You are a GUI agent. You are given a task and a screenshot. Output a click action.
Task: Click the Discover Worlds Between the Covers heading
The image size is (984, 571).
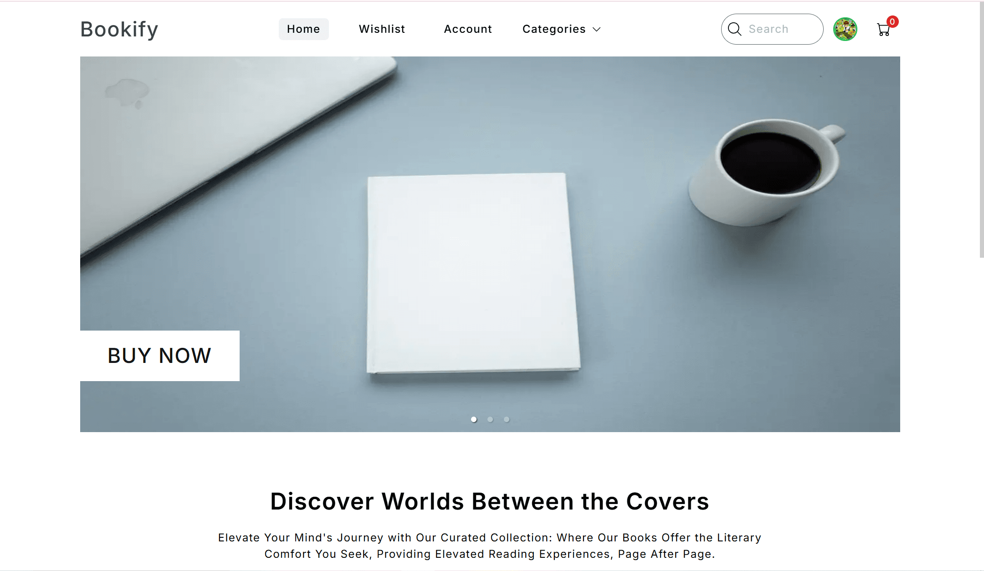pos(490,501)
